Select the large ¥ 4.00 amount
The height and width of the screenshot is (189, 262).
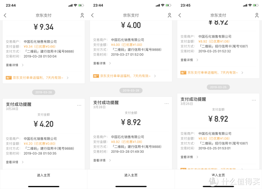click(x=131, y=25)
